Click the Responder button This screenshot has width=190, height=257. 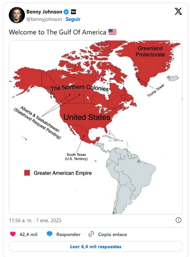[68, 234]
